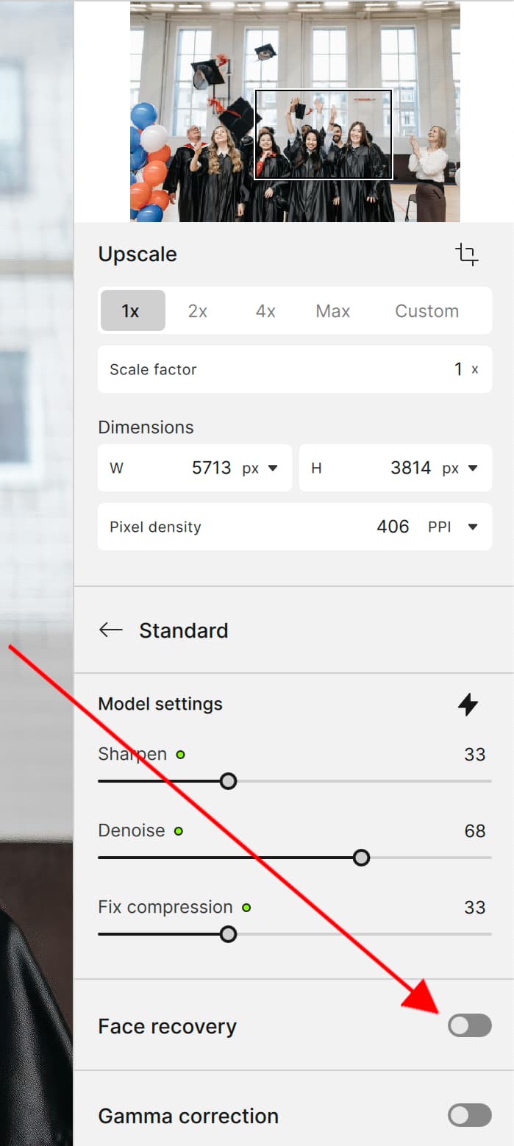Open the height unit px dropdown
514x1146 pixels.
[461, 468]
